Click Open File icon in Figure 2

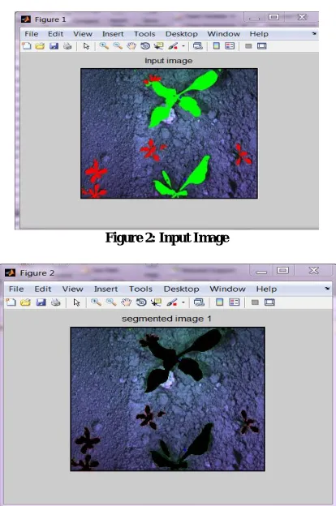click(x=25, y=302)
